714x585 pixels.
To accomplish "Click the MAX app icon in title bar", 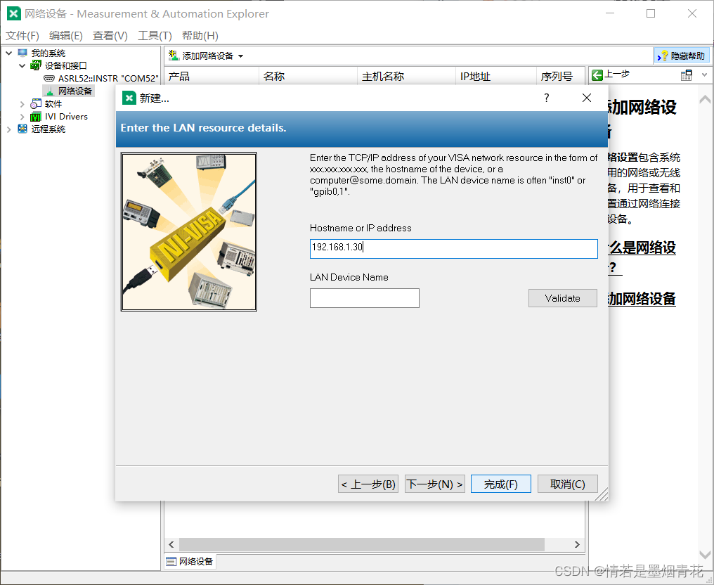I will (x=14, y=13).
